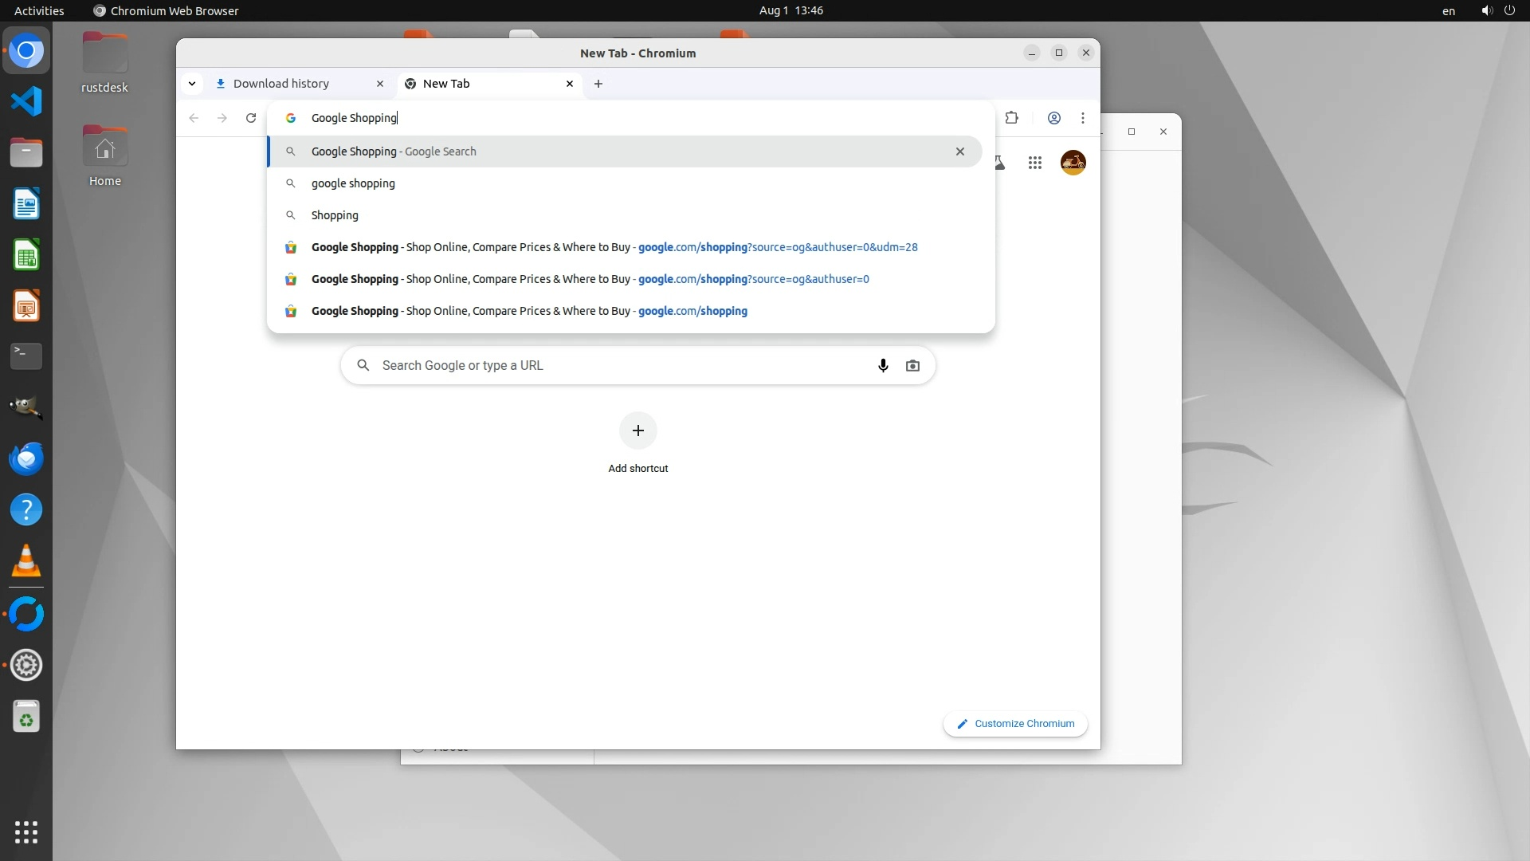Open the suggestion with udm=28 URL
Screen dimensions: 1530x861
tap(614, 247)
